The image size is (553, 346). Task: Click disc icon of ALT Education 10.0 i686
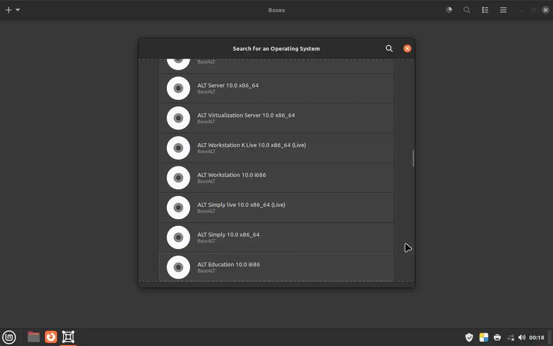[x=178, y=267]
